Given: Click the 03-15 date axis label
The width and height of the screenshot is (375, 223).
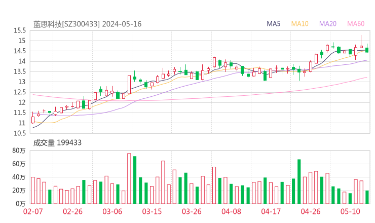Looking at the screenshot, I should (x=152, y=211).
